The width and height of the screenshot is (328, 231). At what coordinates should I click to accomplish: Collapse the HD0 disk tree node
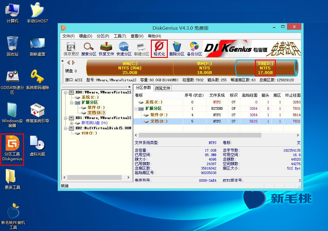tap(65, 92)
